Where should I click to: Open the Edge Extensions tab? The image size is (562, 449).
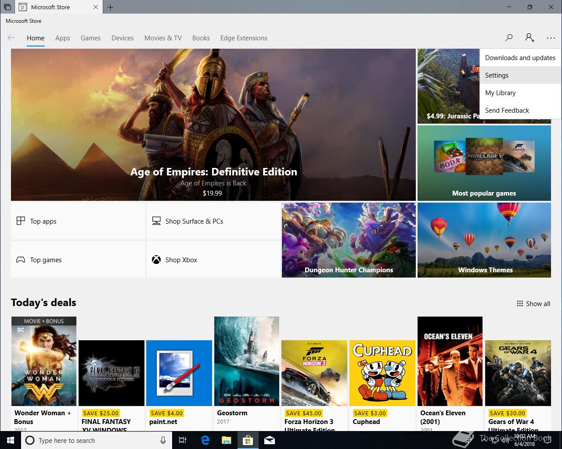(244, 38)
